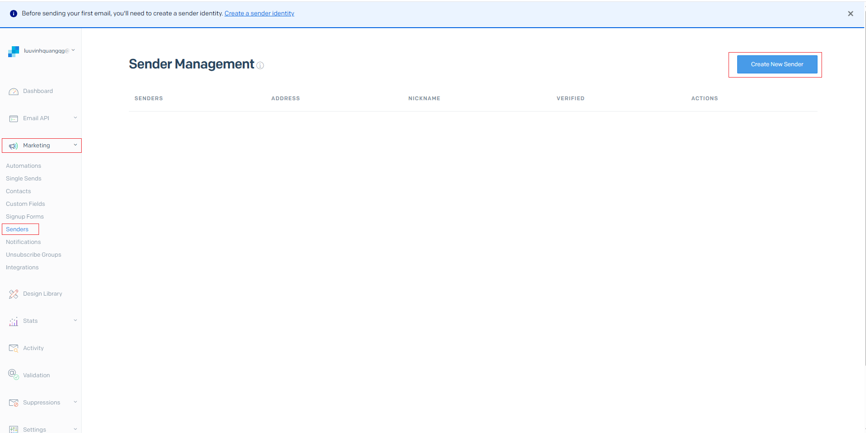Click Create New Sender button
Screen dimensions: 866x433
coord(777,64)
